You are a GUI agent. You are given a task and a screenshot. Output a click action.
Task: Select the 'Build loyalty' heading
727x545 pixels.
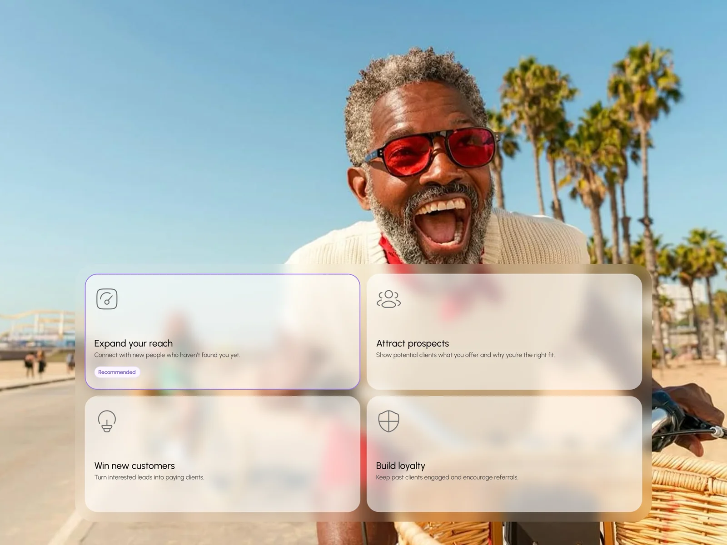pos(401,466)
